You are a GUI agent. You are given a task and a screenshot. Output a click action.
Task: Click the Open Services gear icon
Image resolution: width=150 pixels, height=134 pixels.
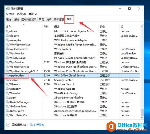(x=31, y=125)
